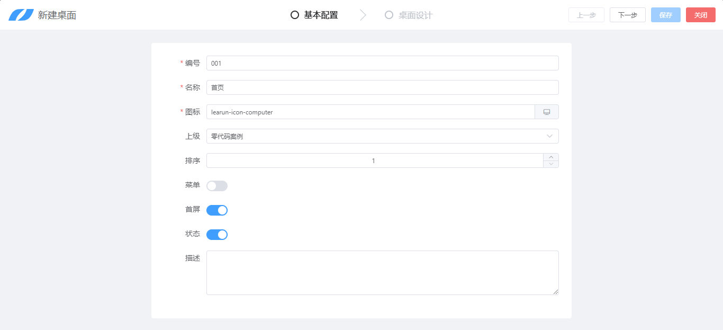
Task: Click the 上一步 button
Action: 586,15
